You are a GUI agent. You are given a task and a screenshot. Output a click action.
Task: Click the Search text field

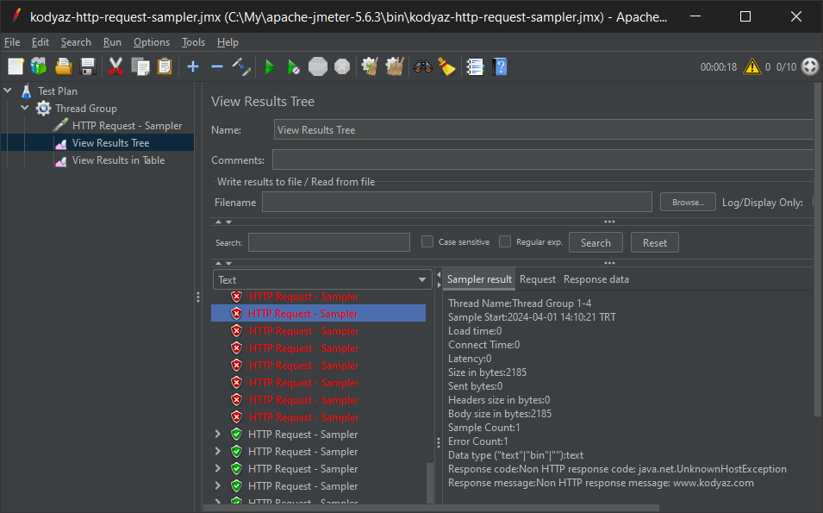click(x=329, y=242)
